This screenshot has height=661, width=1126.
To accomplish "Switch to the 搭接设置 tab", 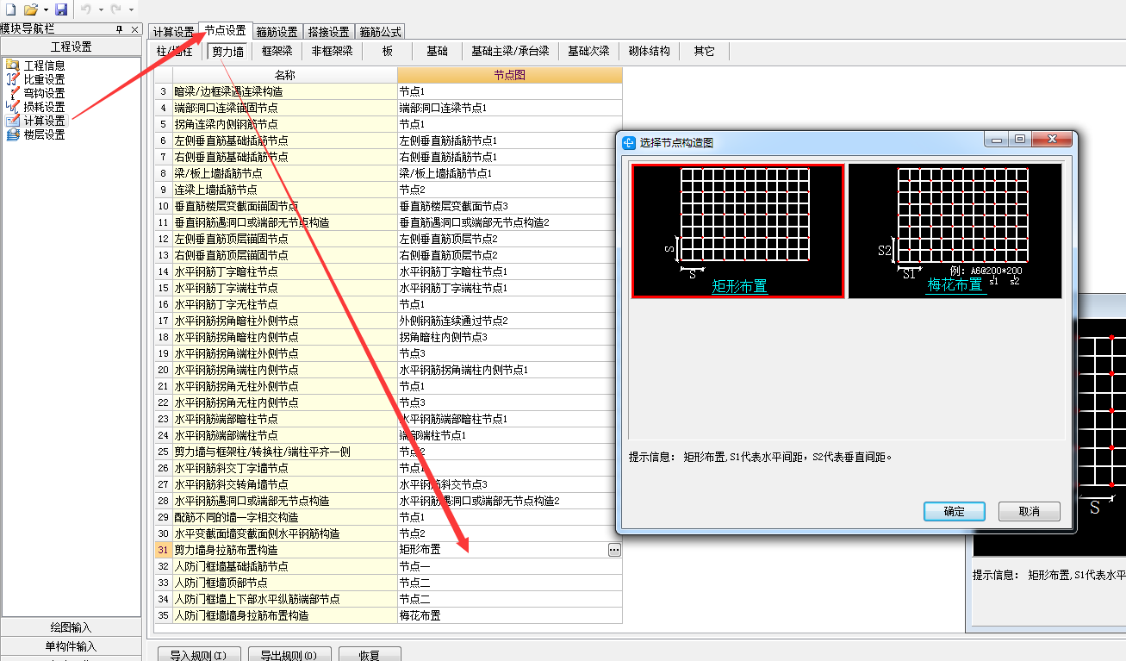I will (329, 32).
